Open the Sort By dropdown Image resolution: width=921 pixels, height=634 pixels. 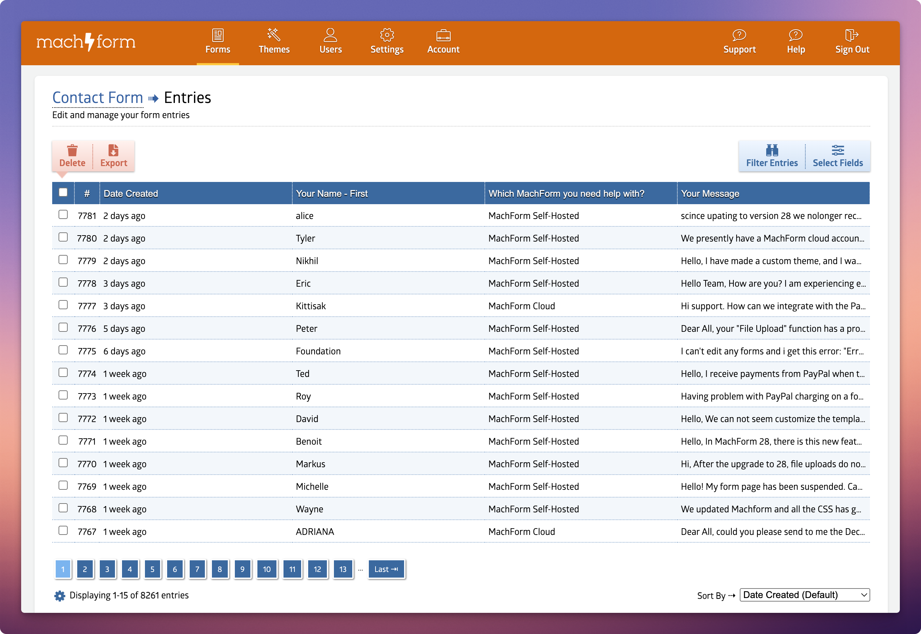804,595
